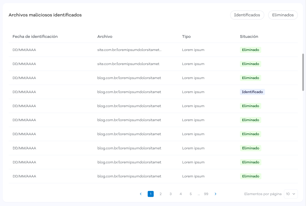Go to previous page arrow
Screen dimensions: 306x206
141,194
